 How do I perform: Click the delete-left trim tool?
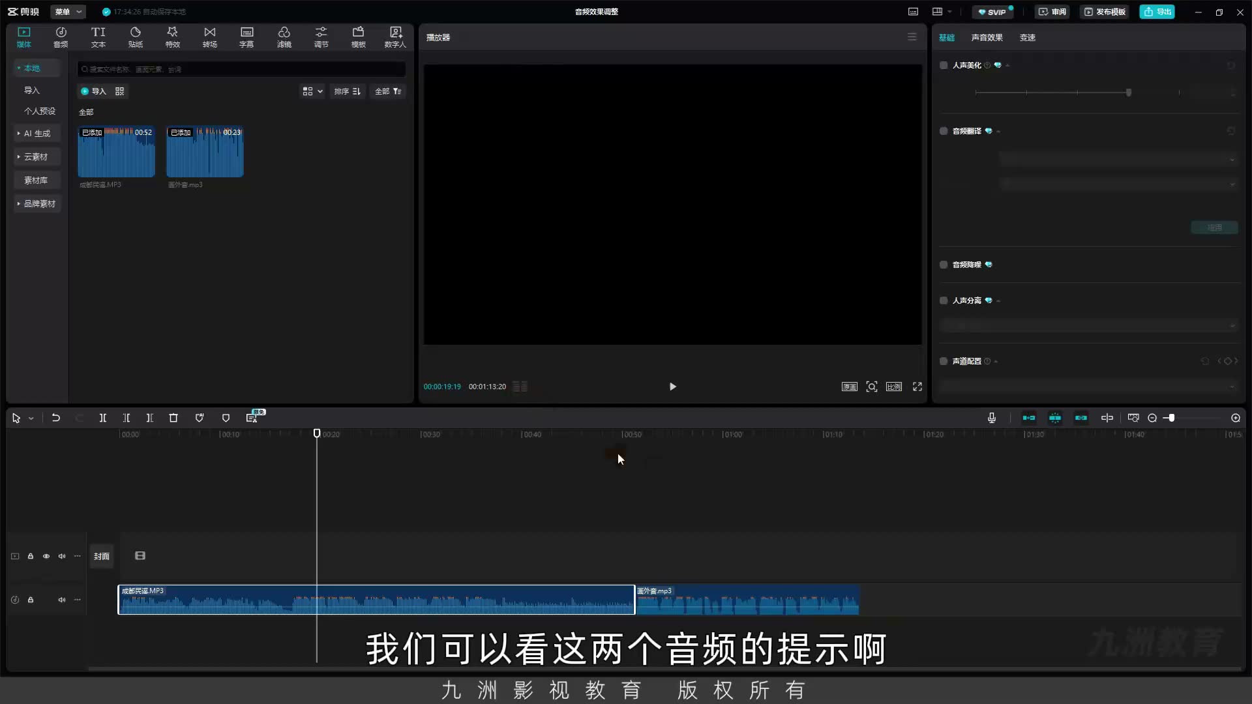pos(127,418)
